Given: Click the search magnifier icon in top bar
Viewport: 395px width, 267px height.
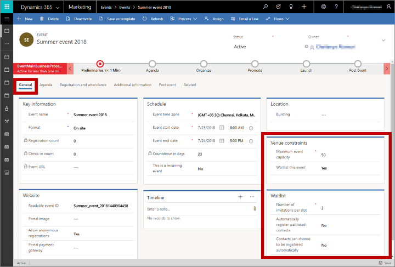Looking at the screenshot, I should tap(266, 7).
